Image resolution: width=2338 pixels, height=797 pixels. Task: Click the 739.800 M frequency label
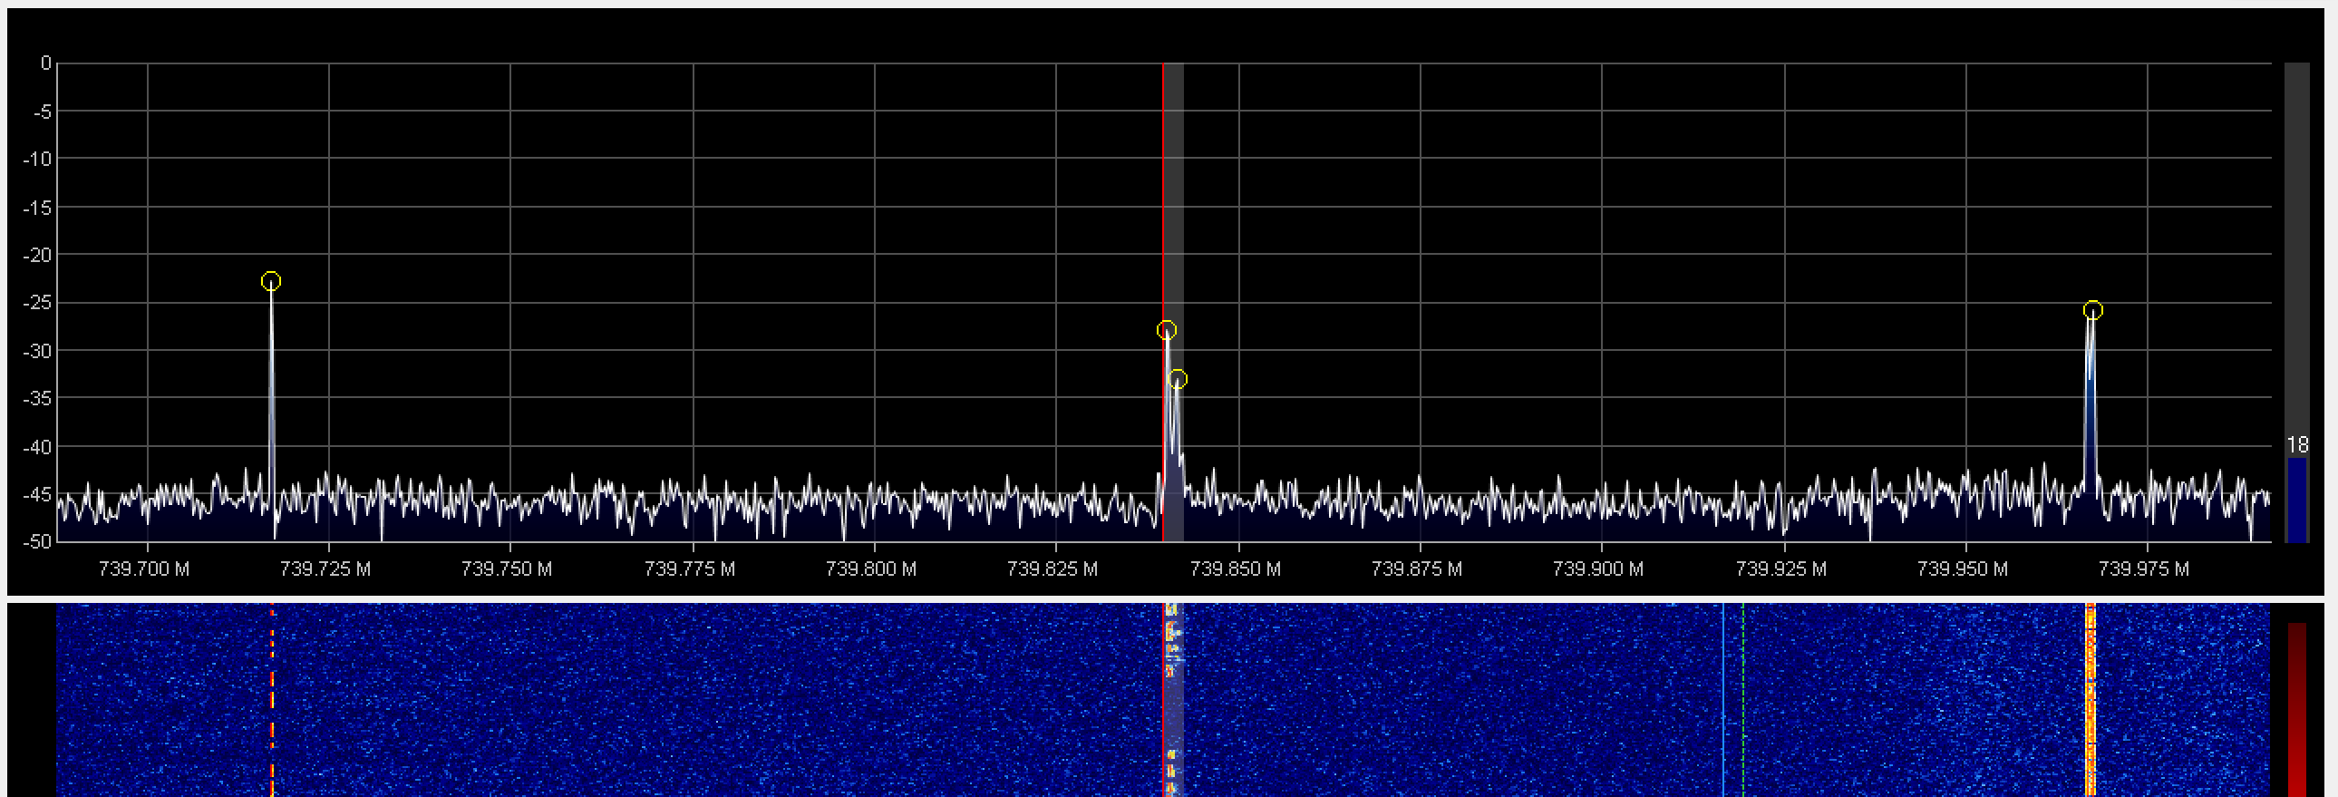click(x=871, y=569)
